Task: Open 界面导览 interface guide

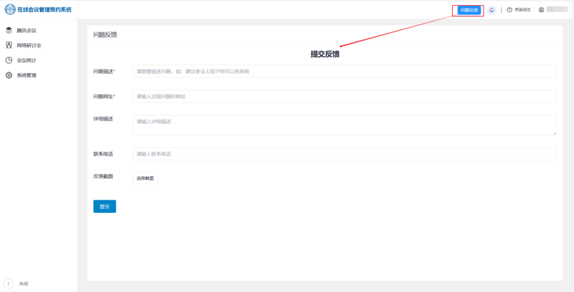Action: tap(522, 10)
